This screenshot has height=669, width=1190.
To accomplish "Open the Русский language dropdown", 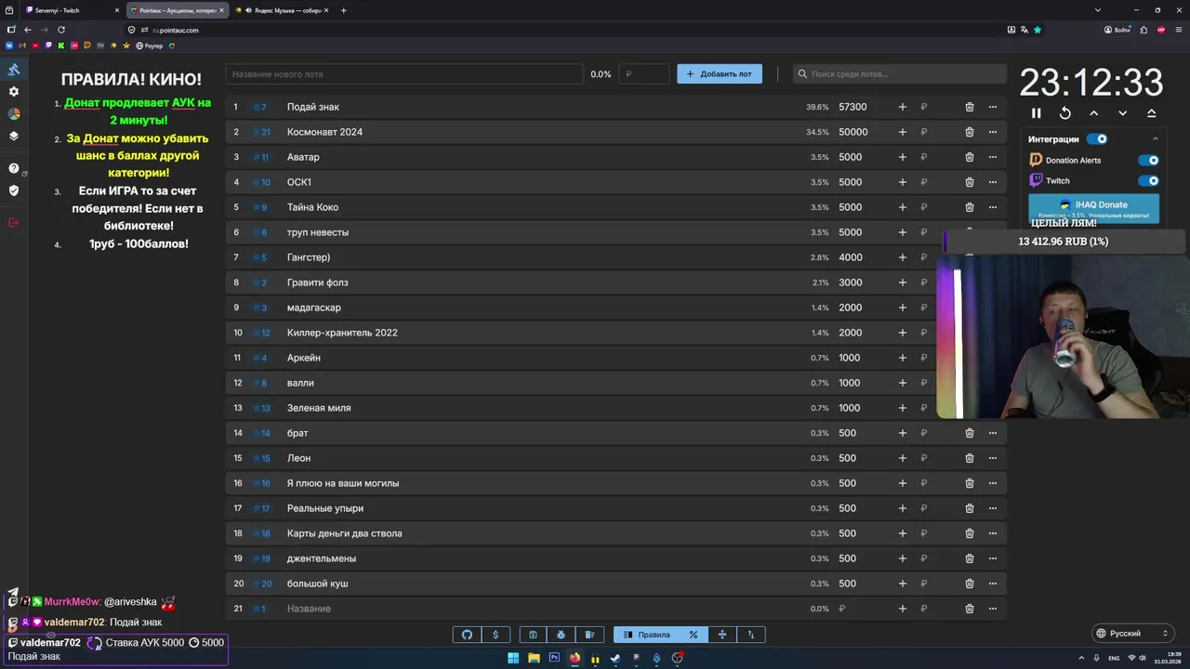I will [1132, 634].
